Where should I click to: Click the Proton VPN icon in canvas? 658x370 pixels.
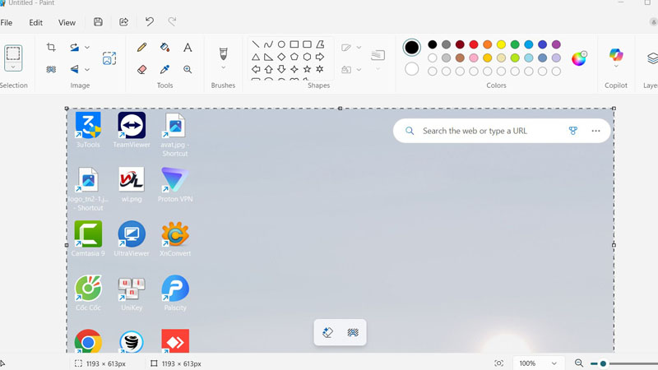pos(175,179)
